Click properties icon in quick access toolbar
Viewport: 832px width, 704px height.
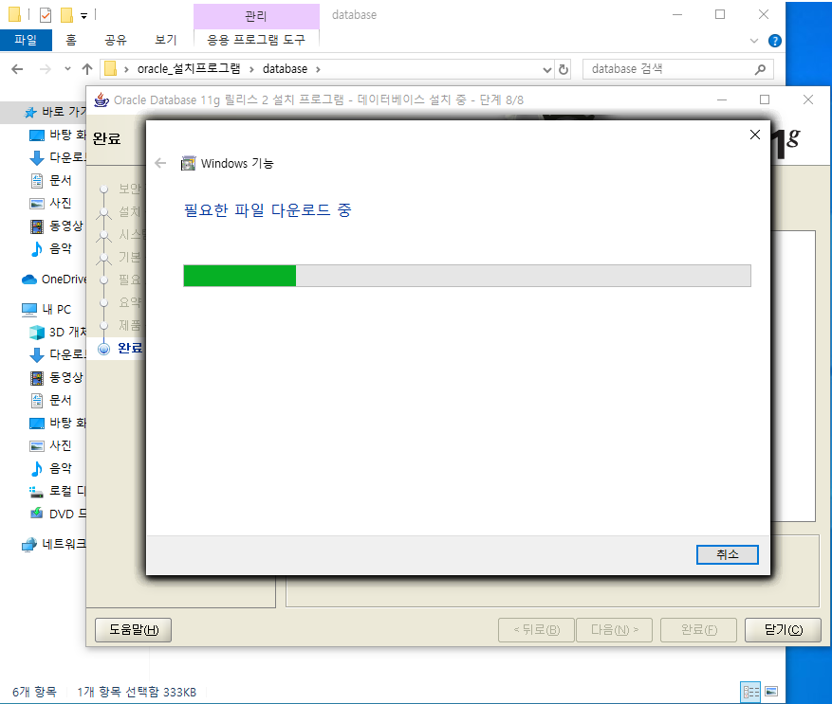pos(46,15)
